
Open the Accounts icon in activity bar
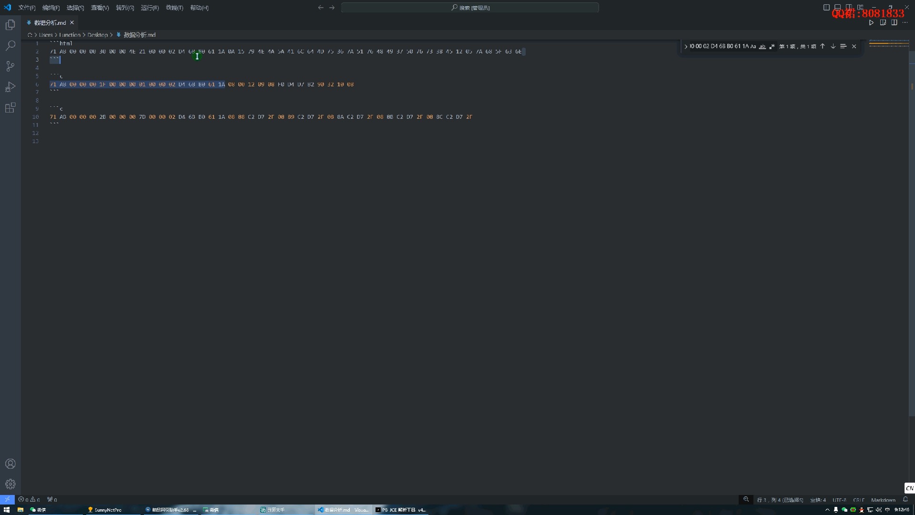pos(10,464)
